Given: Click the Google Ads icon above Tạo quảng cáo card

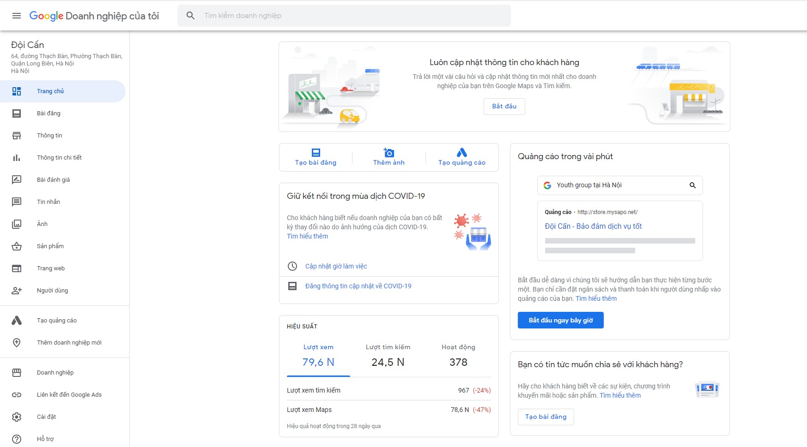Looking at the screenshot, I should tap(462, 153).
